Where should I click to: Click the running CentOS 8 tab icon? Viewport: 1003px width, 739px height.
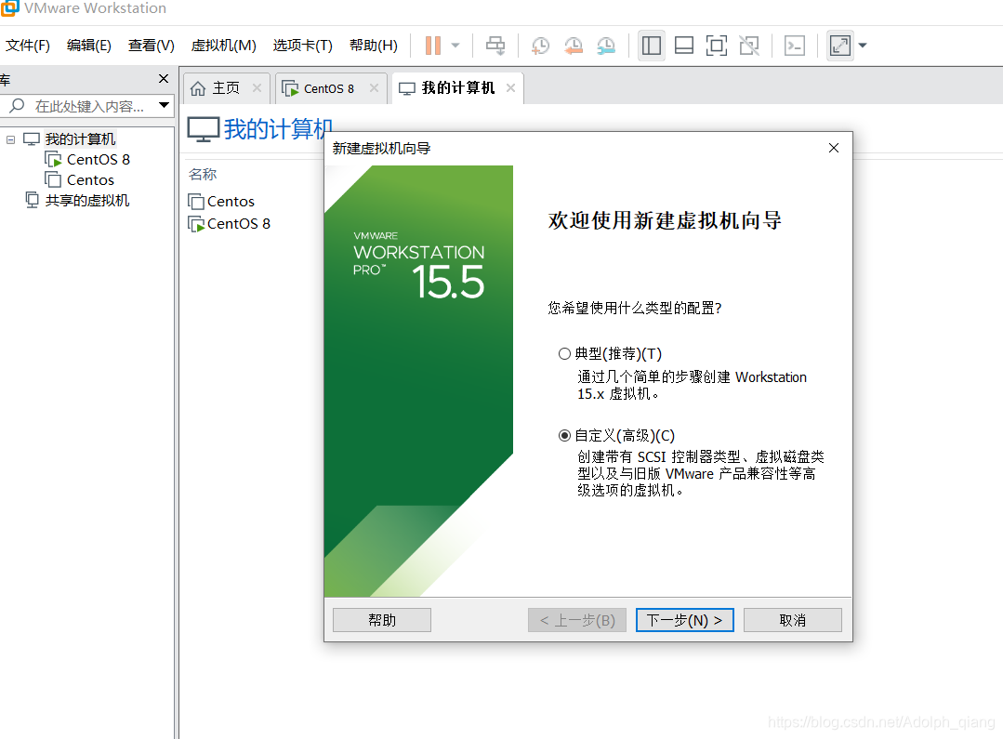coord(290,88)
